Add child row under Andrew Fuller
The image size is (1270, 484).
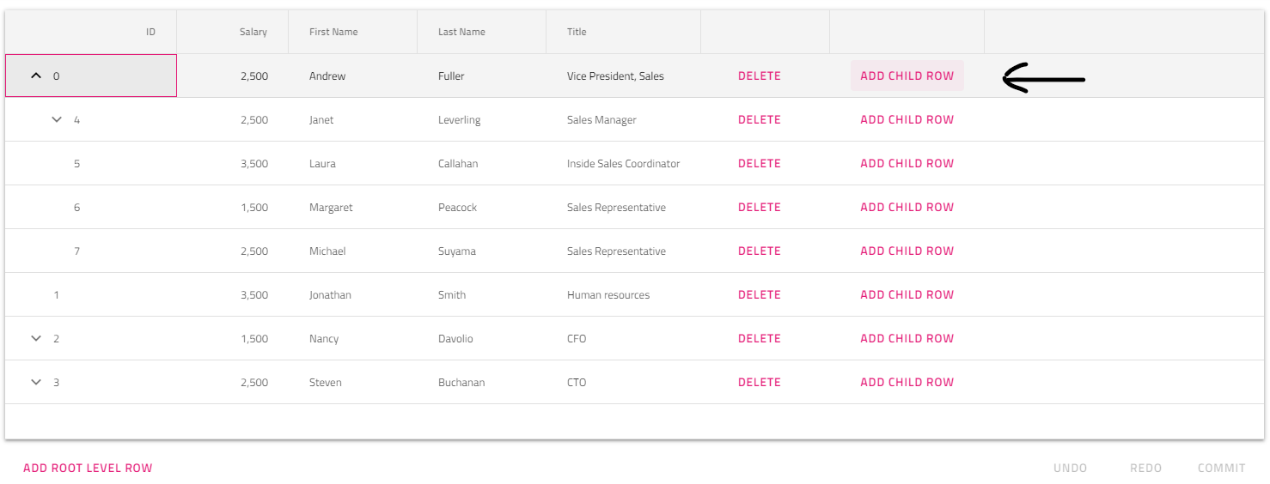pyautogui.click(x=907, y=76)
